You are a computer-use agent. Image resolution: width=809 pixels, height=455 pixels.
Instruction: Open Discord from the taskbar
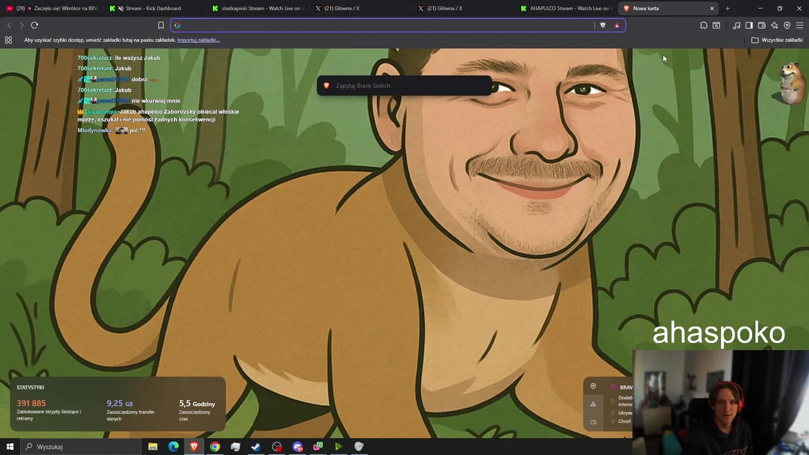298,447
